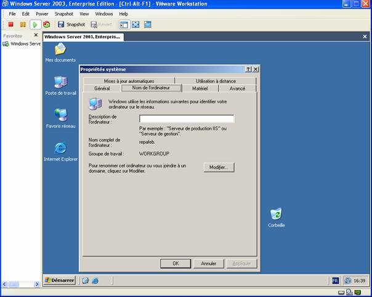Switch to Utilisation à distance tab
This screenshot has width=372, height=297.
[216, 81]
